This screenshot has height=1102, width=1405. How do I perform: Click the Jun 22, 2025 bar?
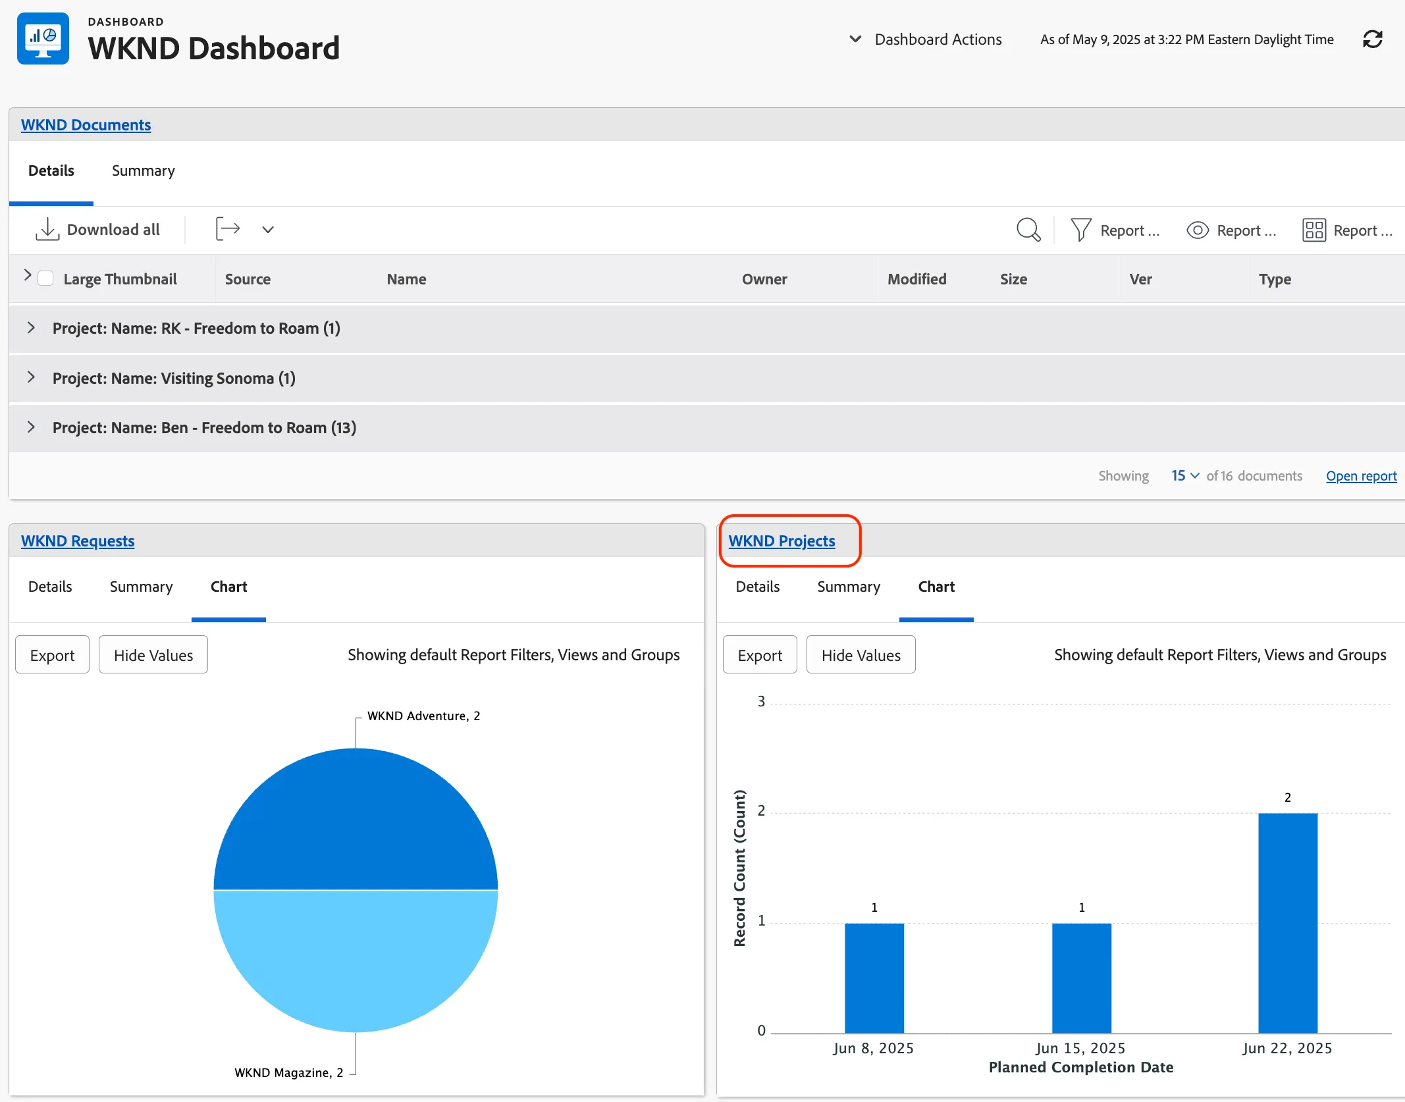[x=1288, y=923]
